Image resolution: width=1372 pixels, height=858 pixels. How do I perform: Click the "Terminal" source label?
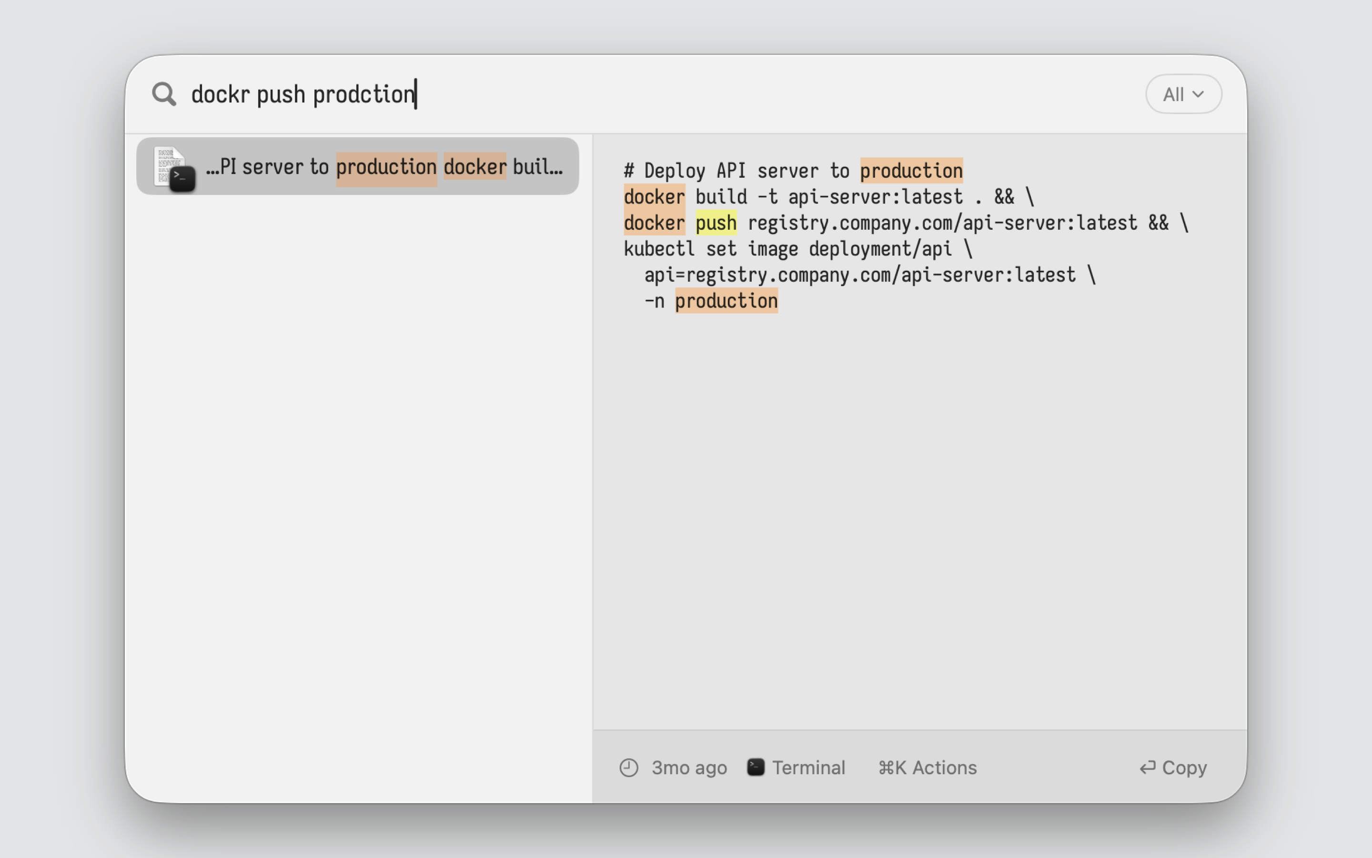[808, 768]
